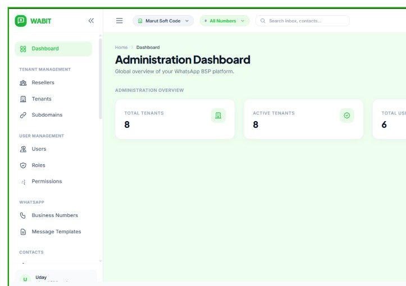This screenshot has width=406, height=286.
Task: Click the Active Tenants value 8
Action: click(x=256, y=124)
